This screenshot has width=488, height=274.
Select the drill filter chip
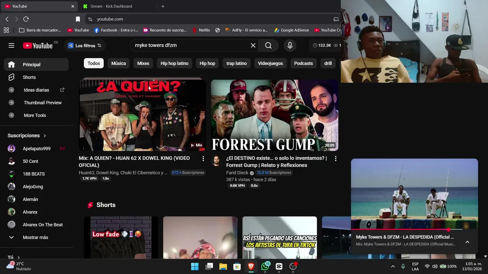point(328,63)
